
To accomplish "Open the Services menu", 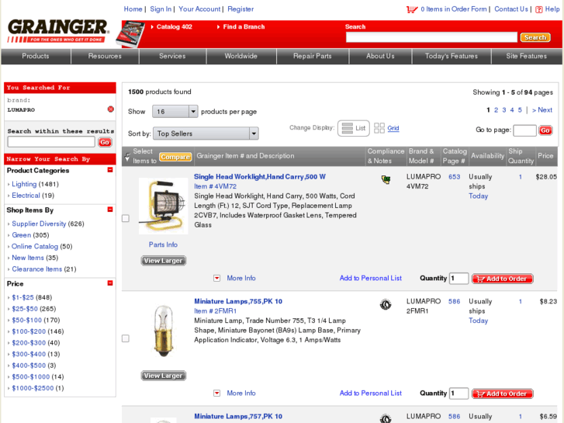I will point(172,56).
